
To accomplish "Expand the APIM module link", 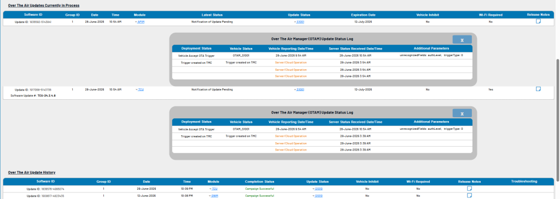I will [x=139, y=22].
